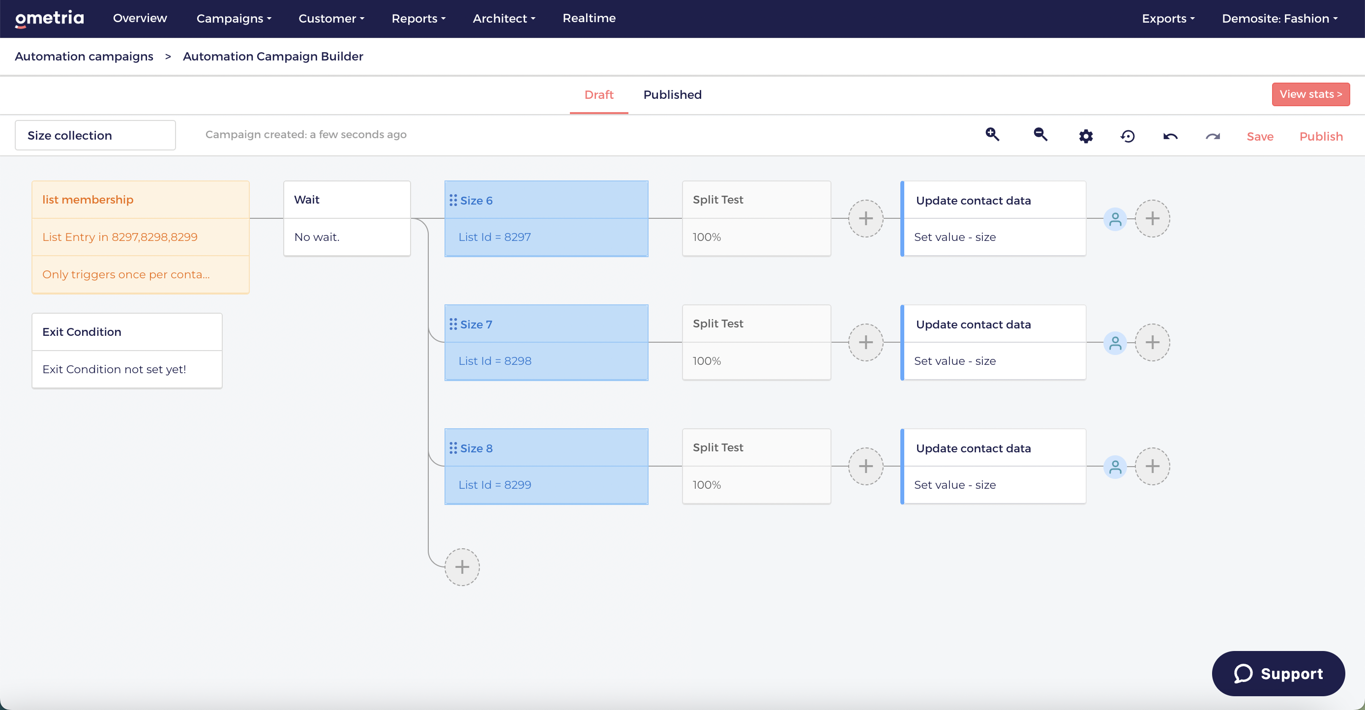The height and width of the screenshot is (710, 1365).
Task: Go to Overview in top navigation
Action: (140, 18)
